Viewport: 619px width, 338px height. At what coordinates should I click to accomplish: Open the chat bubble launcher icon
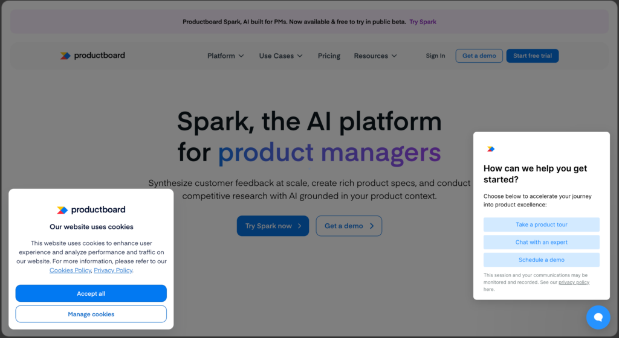(598, 317)
